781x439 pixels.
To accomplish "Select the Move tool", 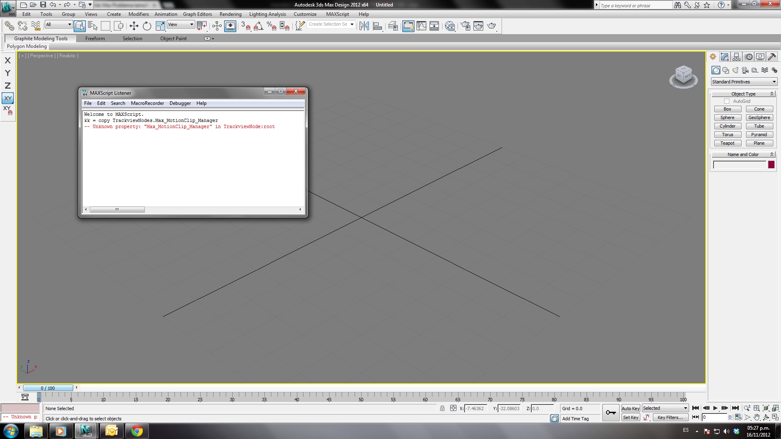I will click(134, 26).
